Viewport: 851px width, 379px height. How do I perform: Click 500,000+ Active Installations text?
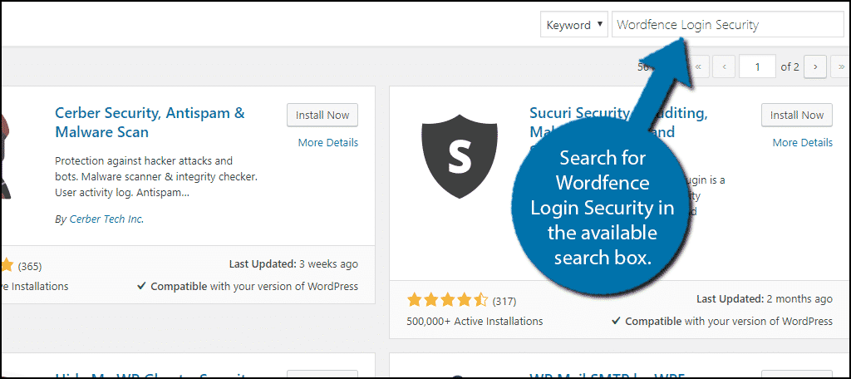(x=475, y=322)
